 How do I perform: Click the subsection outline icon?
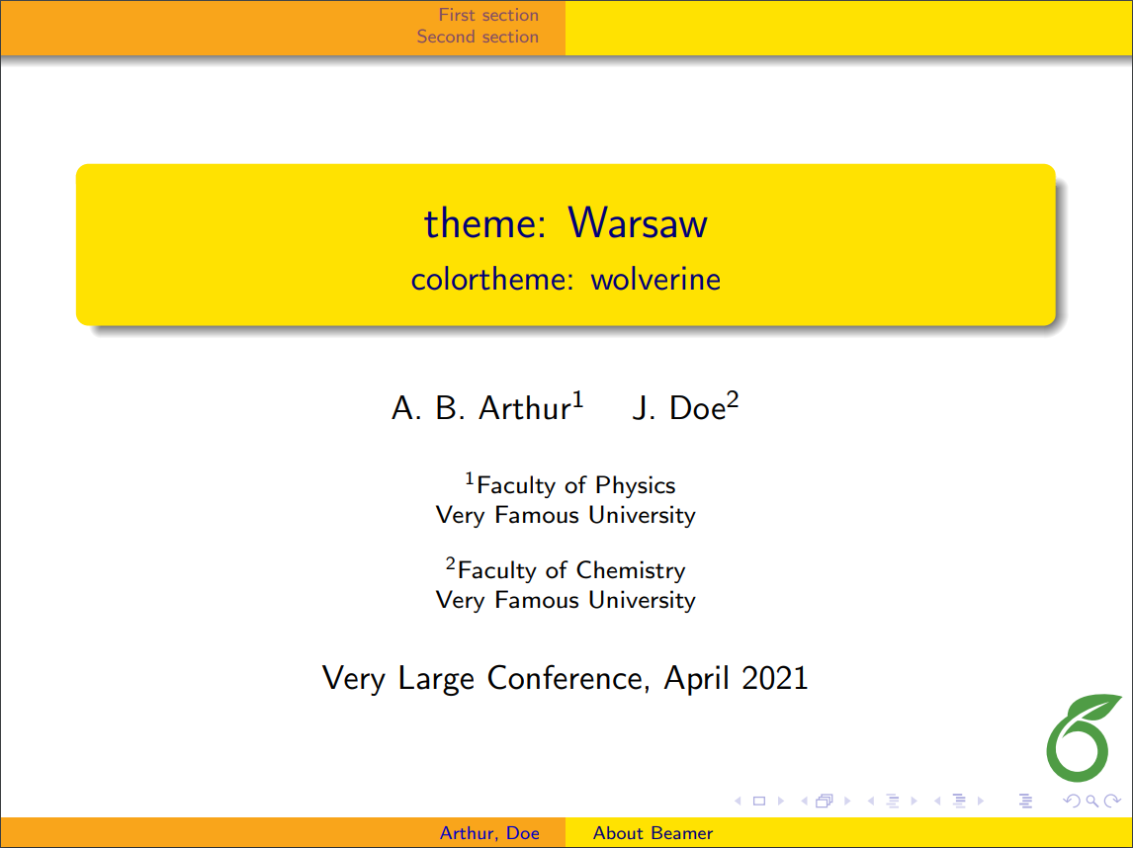tap(893, 801)
